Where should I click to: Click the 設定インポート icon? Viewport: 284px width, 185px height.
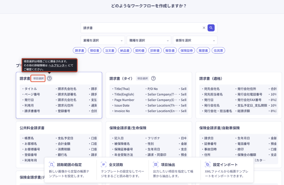tap(208, 165)
